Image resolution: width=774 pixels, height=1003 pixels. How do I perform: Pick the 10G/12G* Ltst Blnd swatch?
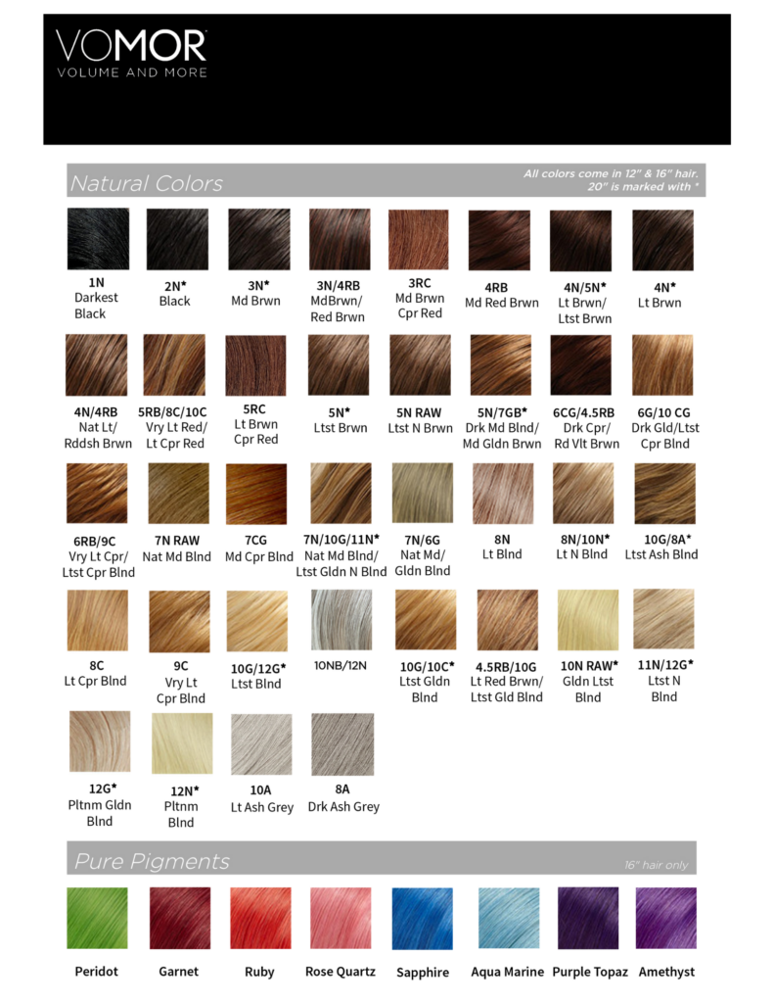pyautogui.click(x=257, y=621)
